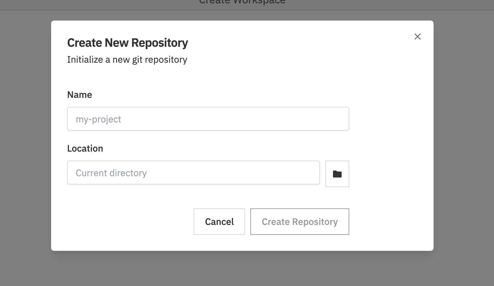Confirm with Create Repository
Image resolution: width=494 pixels, height=286 pixels.
[x=299, y=221]
